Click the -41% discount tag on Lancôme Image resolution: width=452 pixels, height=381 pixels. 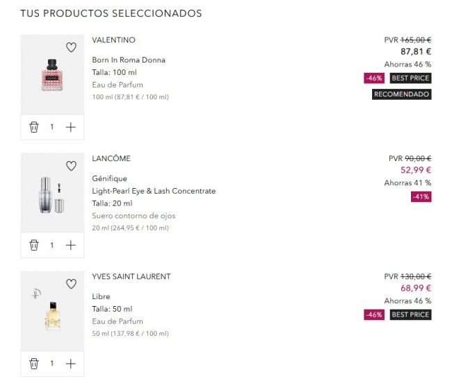tap(421, 196)
